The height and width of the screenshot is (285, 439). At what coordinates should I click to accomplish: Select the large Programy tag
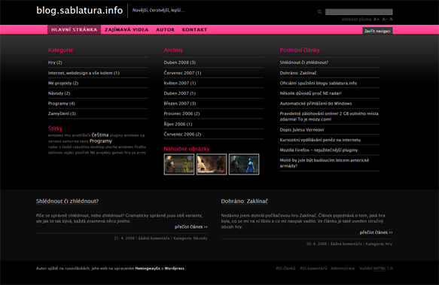pyautogui.click(x=101, y=141)
